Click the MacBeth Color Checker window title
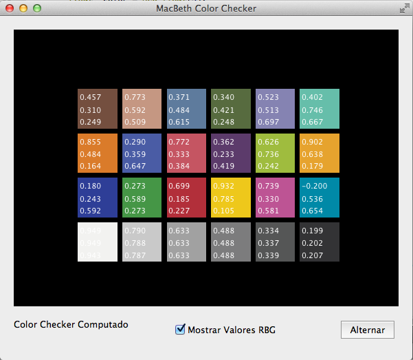The width and height of the screenshot is (413, 360). click(x=206, y=8)
